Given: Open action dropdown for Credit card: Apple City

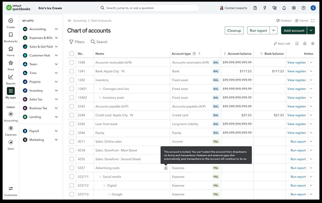Looking at the screenshot, I should coord(311,115).
